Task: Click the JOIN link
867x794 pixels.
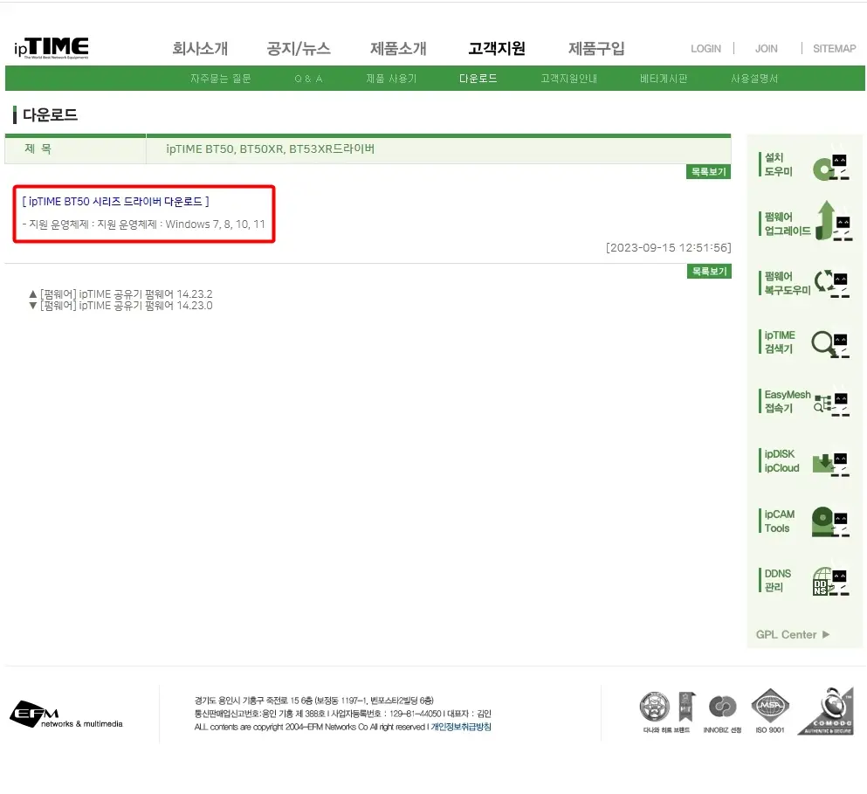Action: (x=767, y=49)
